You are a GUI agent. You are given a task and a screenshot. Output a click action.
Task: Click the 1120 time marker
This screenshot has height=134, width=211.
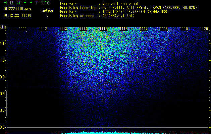204,29
